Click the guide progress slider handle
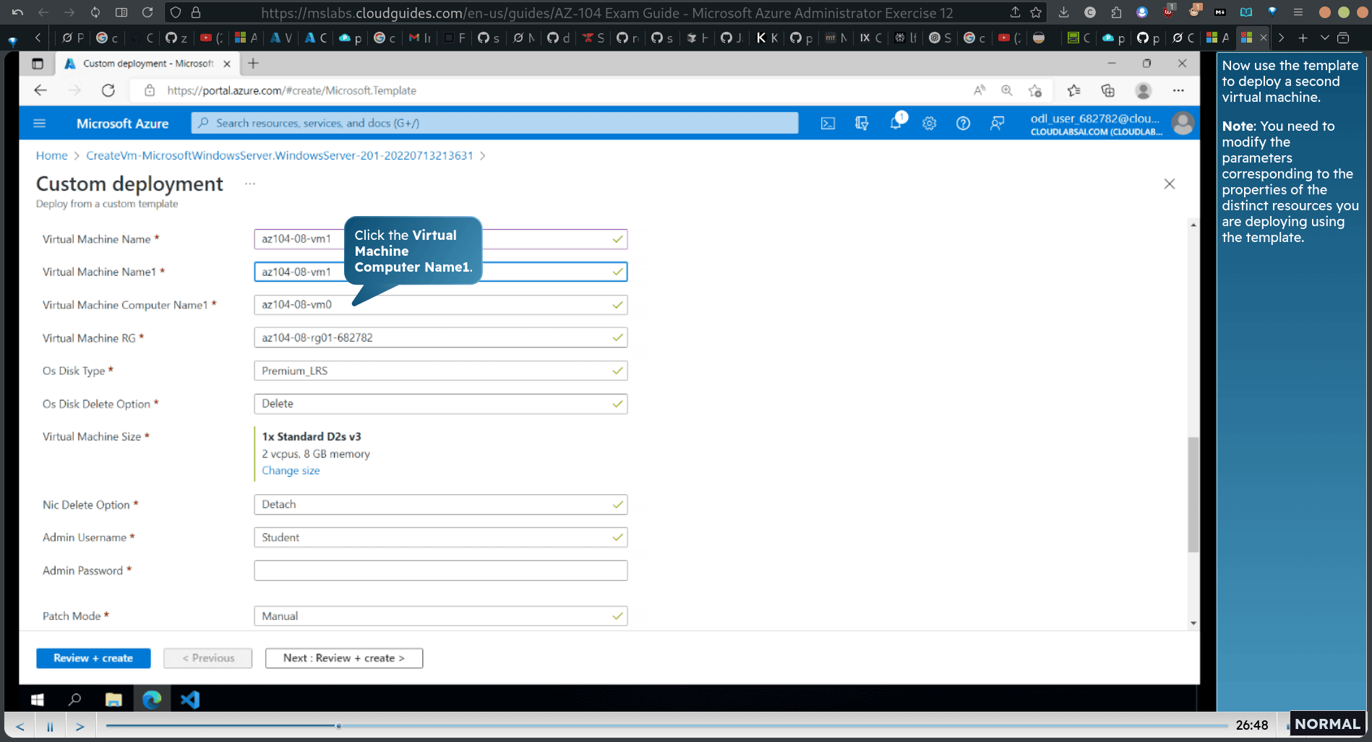Image resolution: width=1372 pixels, height=742 pixels. pyautogui.click(x=338, y=725)
